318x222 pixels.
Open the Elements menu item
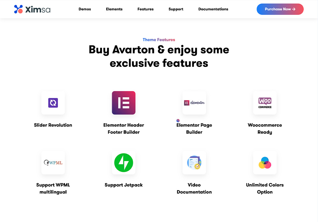click(x=114, y=9)
